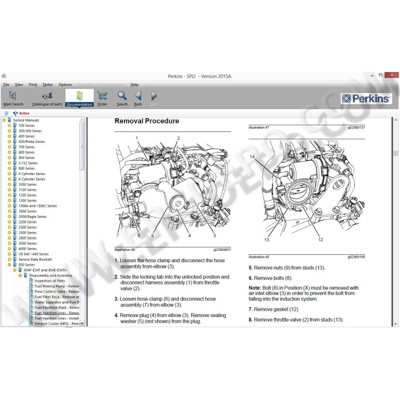
Task: Select V8 540 / 640 Series
Action: coord(33,254)
